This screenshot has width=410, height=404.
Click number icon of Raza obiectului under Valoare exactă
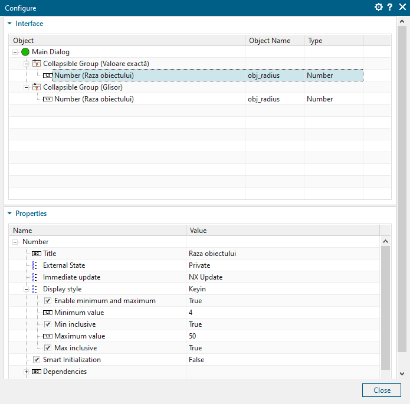pos(48,75)
